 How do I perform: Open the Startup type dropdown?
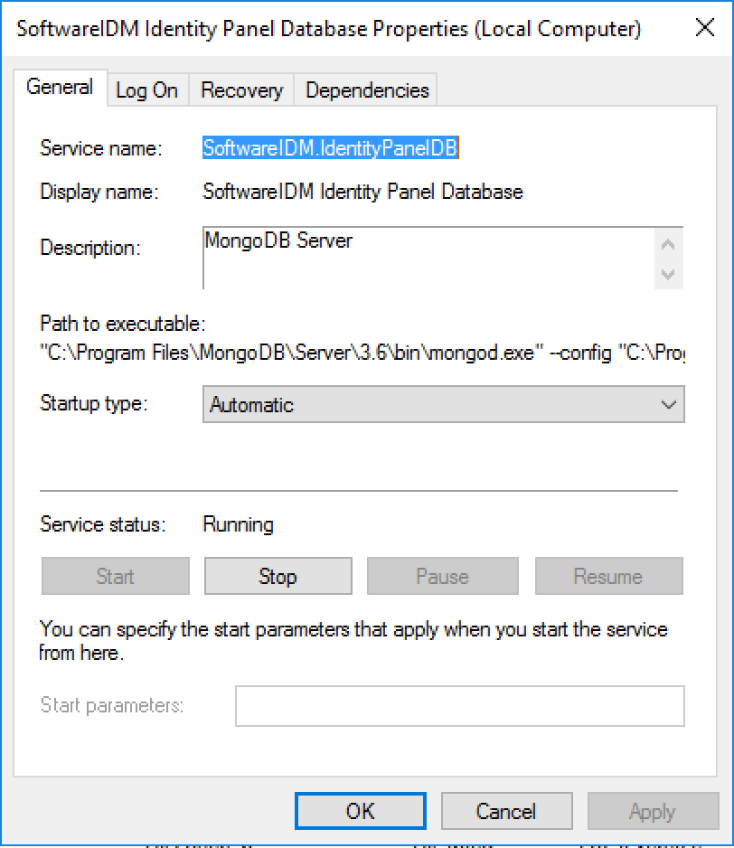pyautogui.click(x=444, y=404)
